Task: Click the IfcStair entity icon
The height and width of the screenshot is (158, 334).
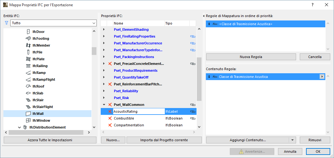Action: click(28, 100)
